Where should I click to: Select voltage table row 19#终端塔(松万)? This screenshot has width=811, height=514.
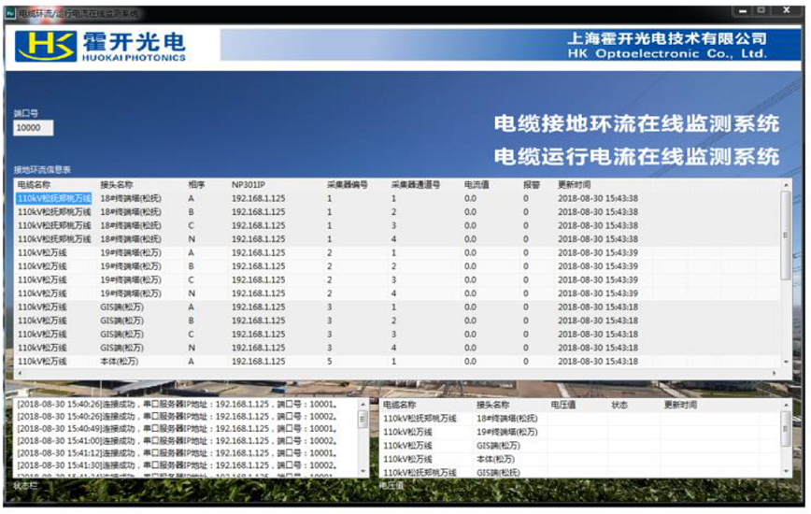(580, 432)
